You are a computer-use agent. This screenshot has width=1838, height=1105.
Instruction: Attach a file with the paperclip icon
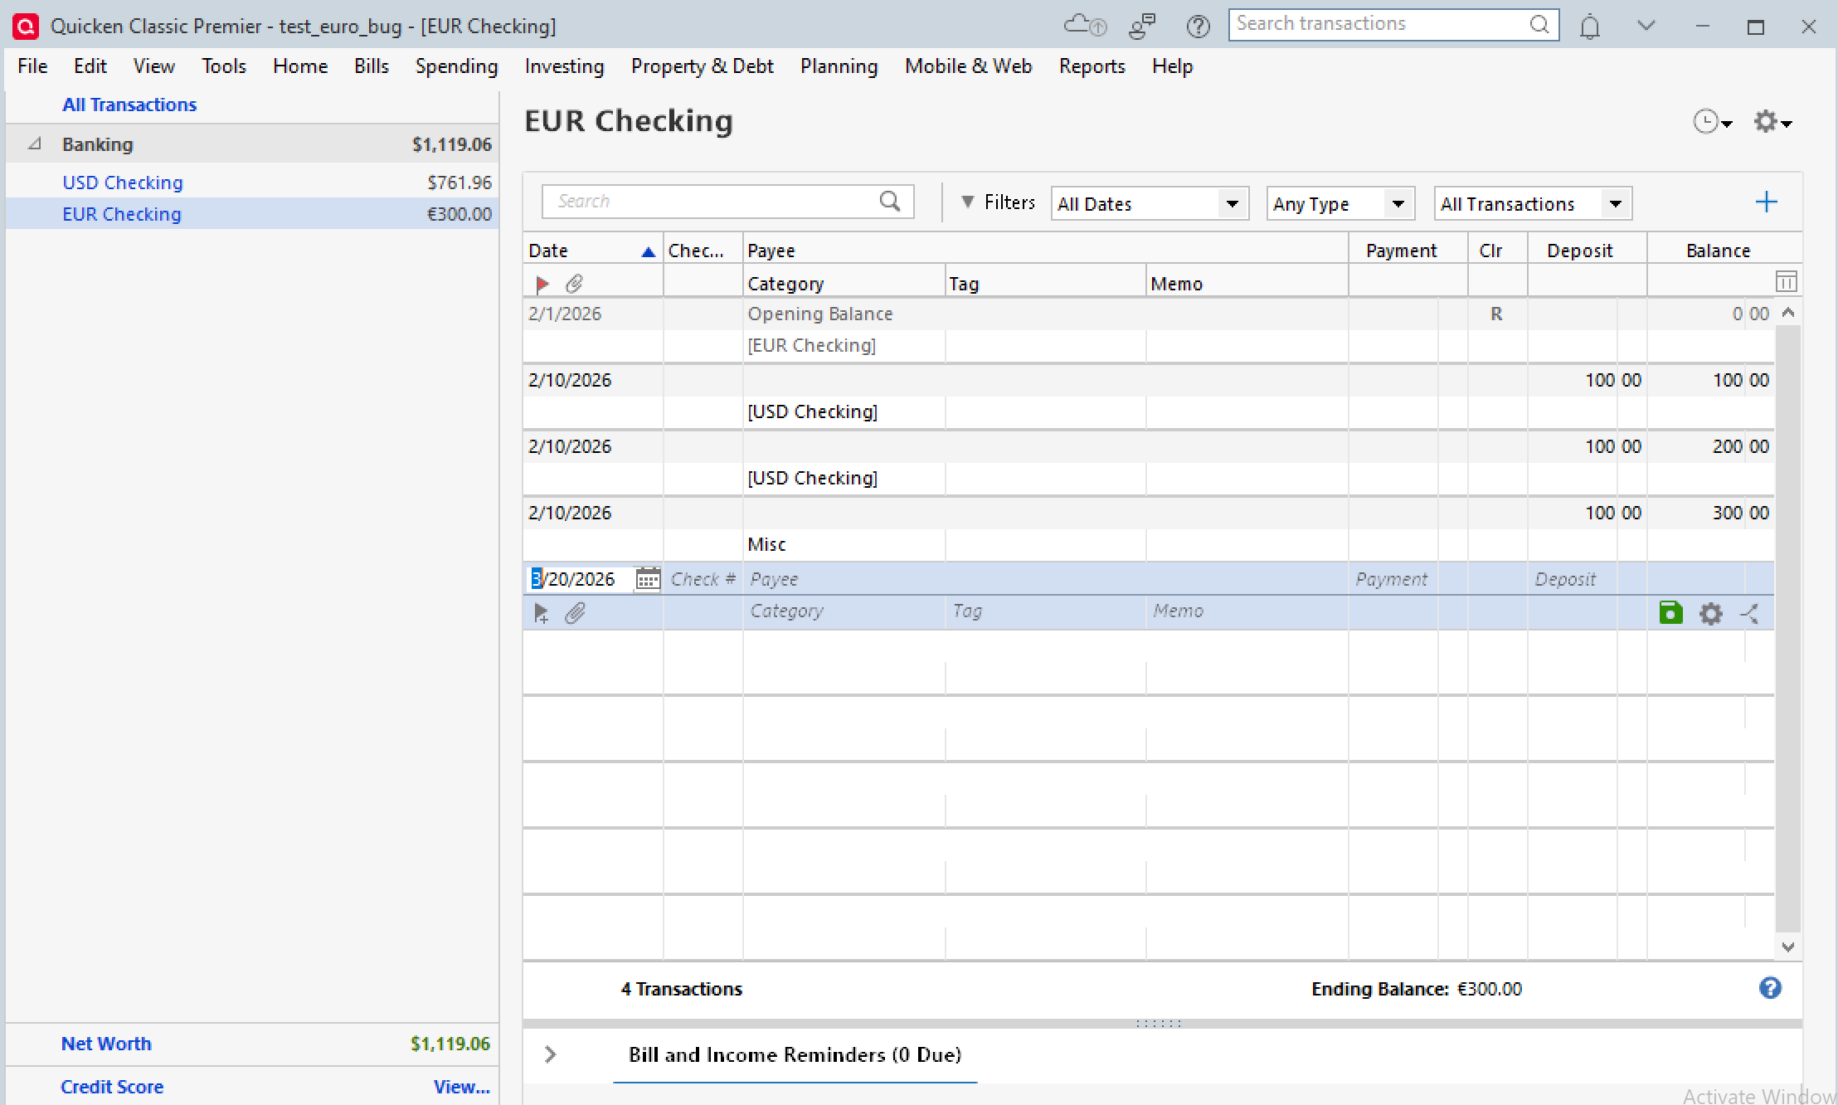tap(575, 613)
